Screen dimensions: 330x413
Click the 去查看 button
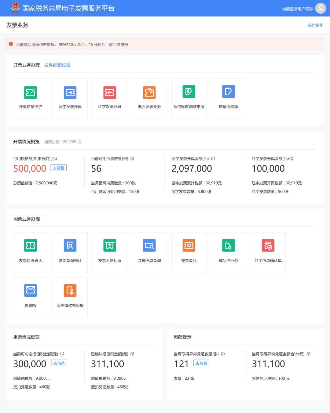201,363
